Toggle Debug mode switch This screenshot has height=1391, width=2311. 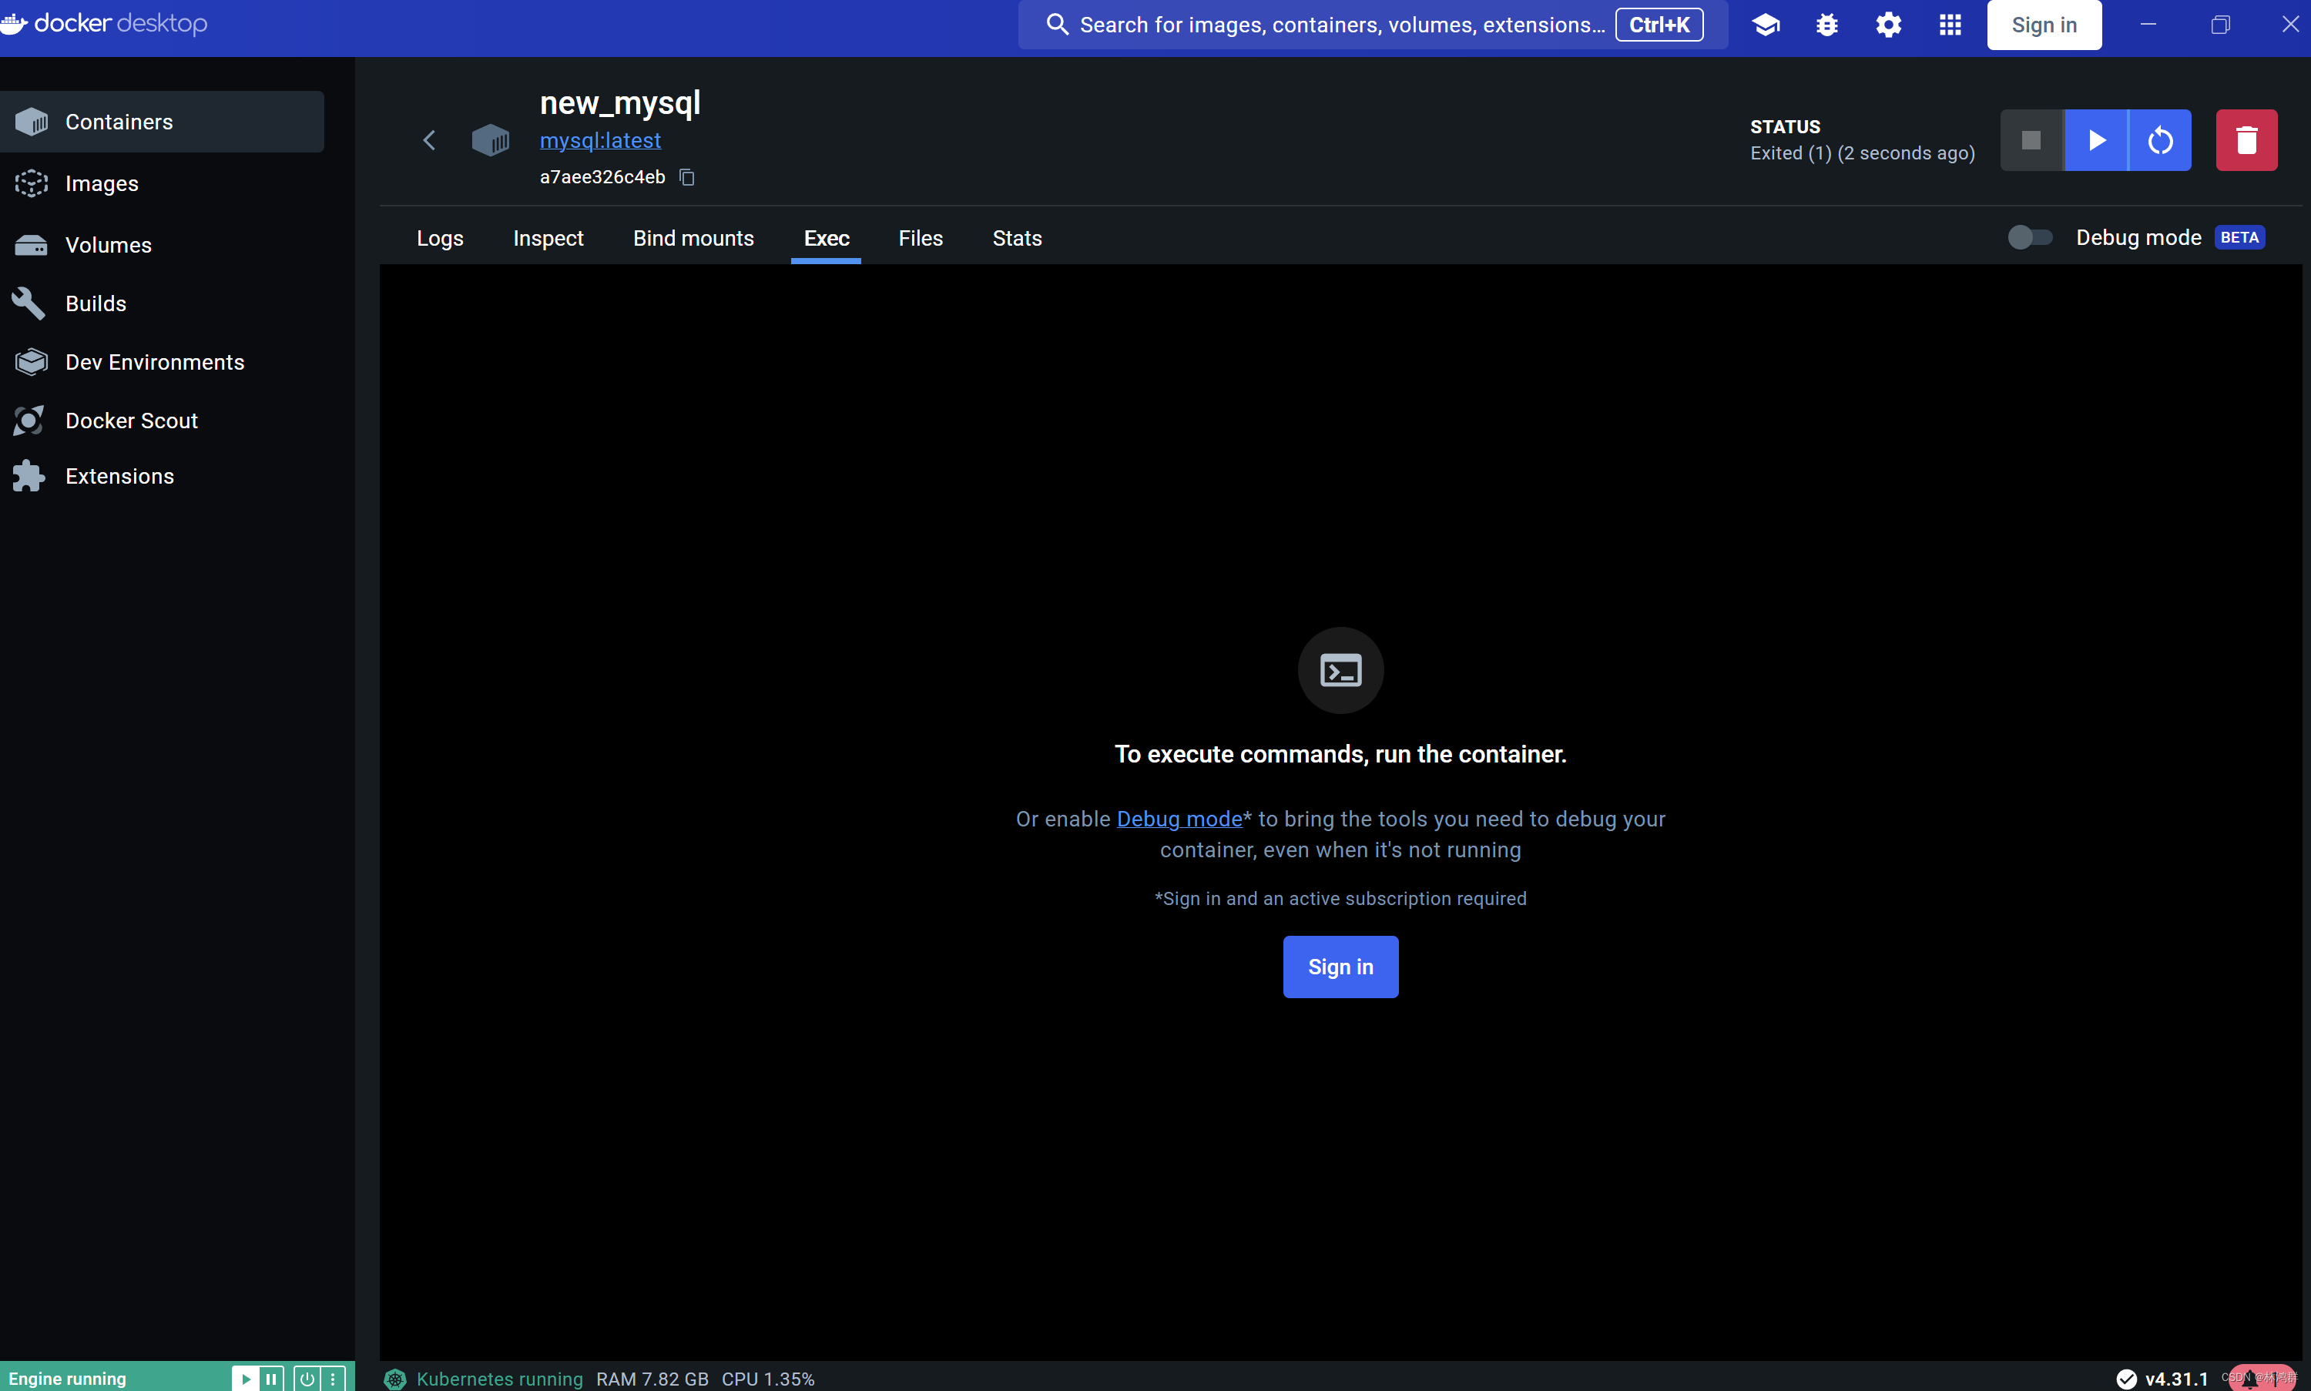[x=2030, y=238]
